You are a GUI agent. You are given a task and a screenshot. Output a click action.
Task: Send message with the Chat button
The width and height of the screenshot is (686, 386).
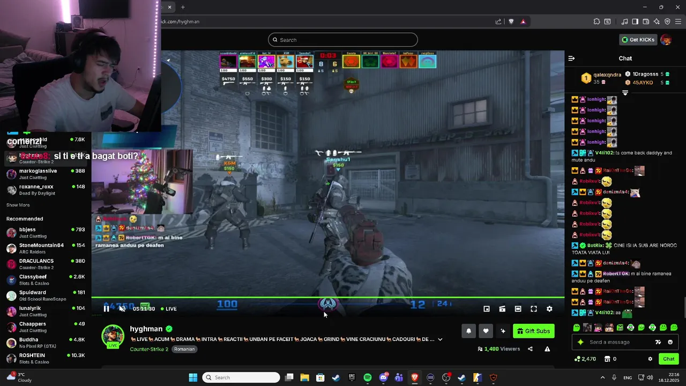pos(668,359)
